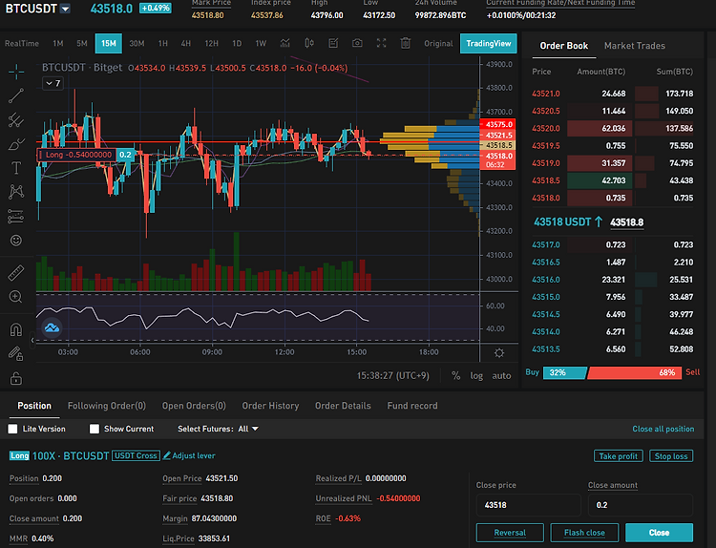Screen dimensions: 716x548
Task: Click the Reversal button
Action: 510,533
